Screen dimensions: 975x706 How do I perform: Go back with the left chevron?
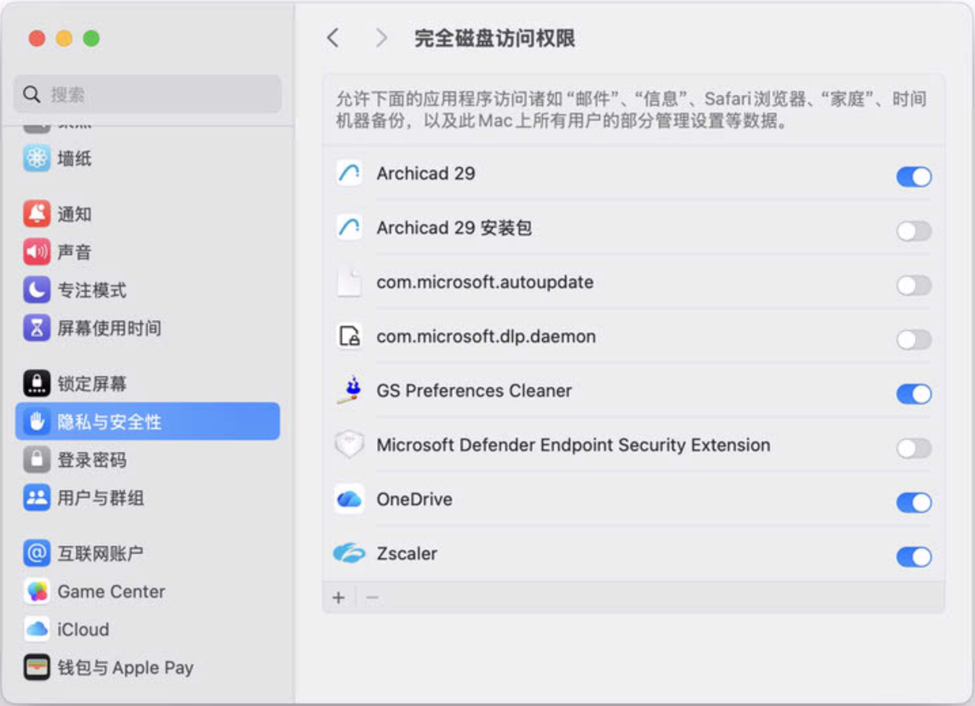click(x=333, y=38)
